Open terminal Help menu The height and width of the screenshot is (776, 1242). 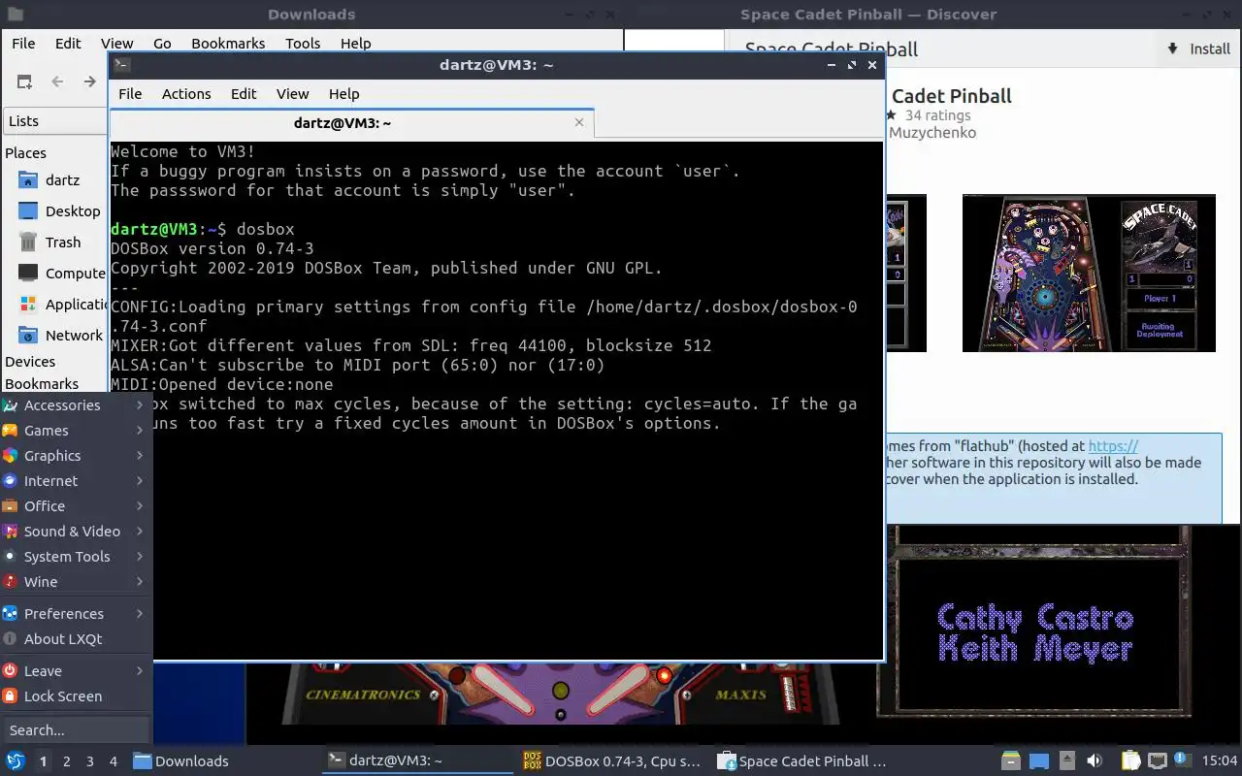344,94
